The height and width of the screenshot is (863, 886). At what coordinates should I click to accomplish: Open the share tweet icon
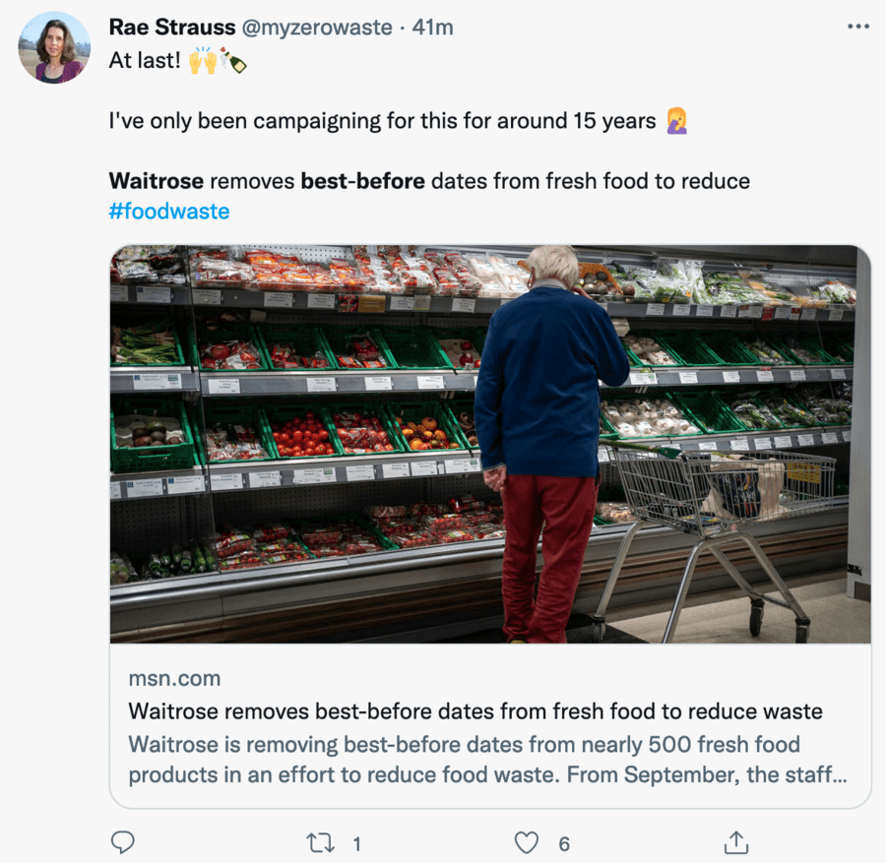[x=736, y=842]
